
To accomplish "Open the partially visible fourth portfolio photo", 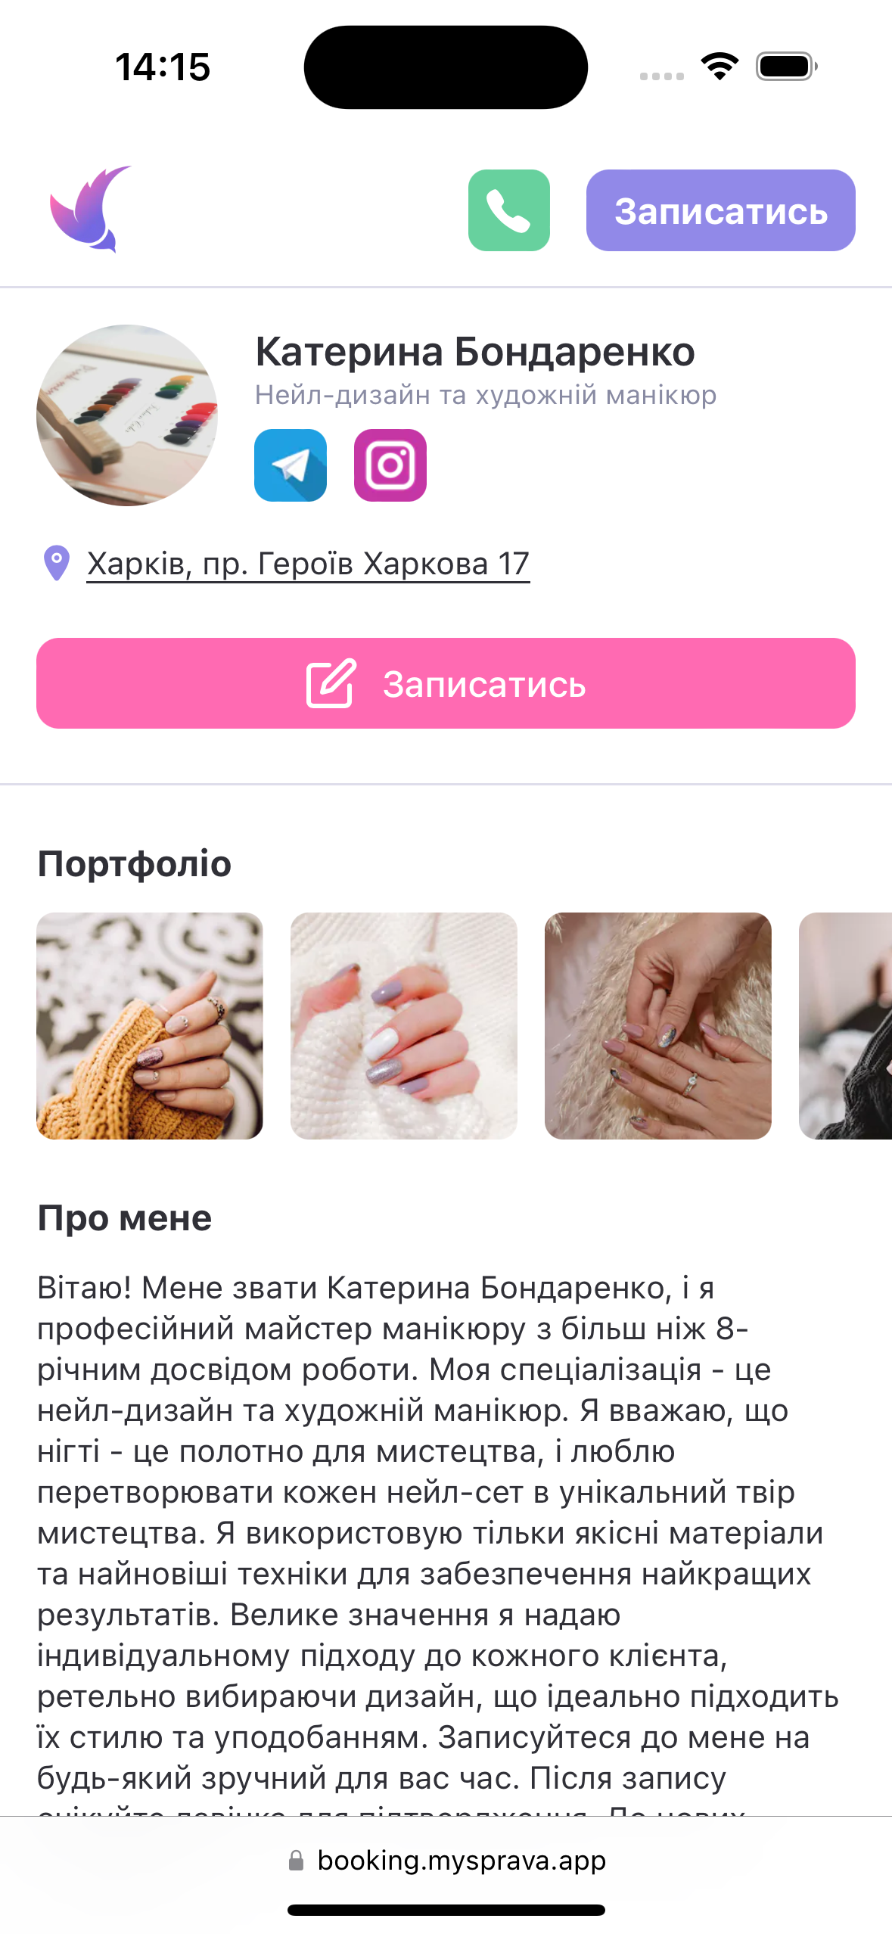I will pyautogui.click(x=845, y=1026).
